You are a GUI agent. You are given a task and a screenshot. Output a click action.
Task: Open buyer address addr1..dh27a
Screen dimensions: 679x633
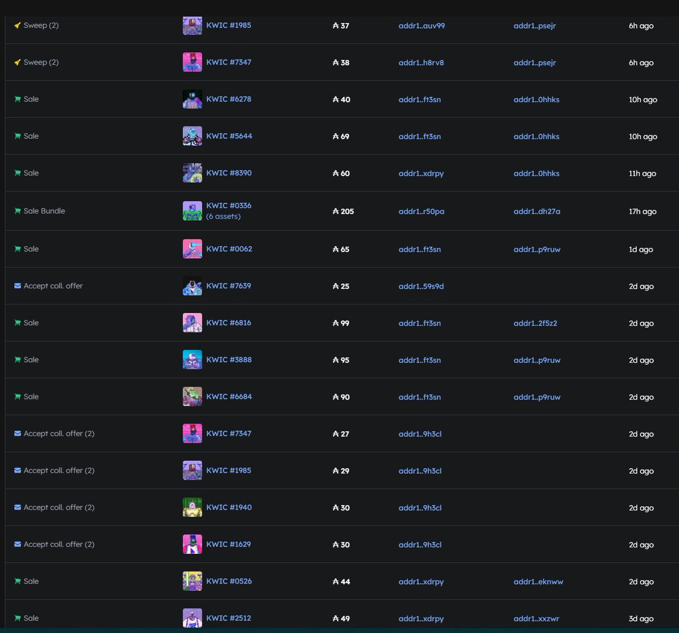[x=537, y=212]
